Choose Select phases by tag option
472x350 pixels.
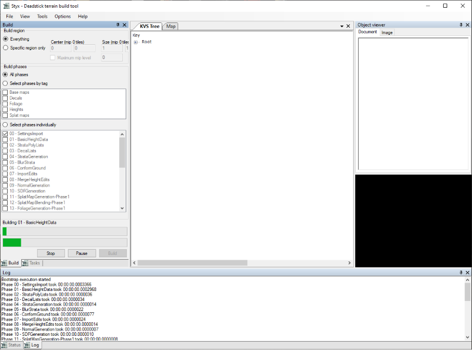(5, 83)
